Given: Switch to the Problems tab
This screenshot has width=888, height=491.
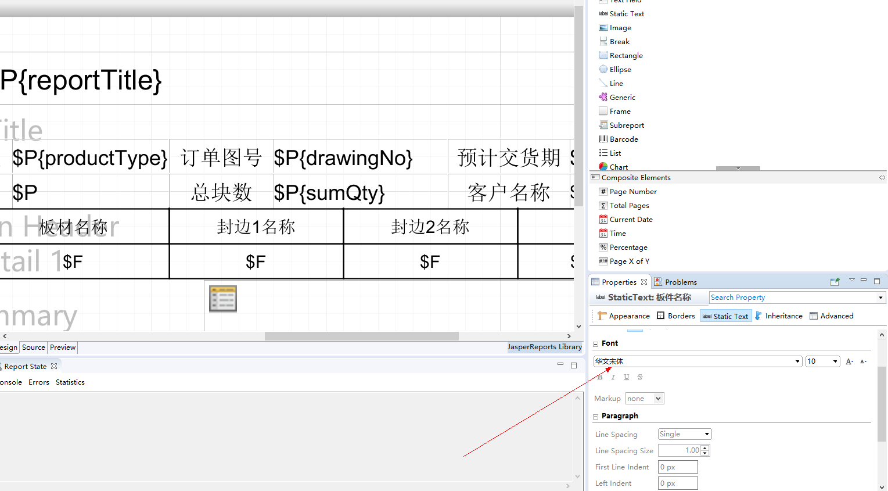Looking at the screenshot, I should pos(675,282).
